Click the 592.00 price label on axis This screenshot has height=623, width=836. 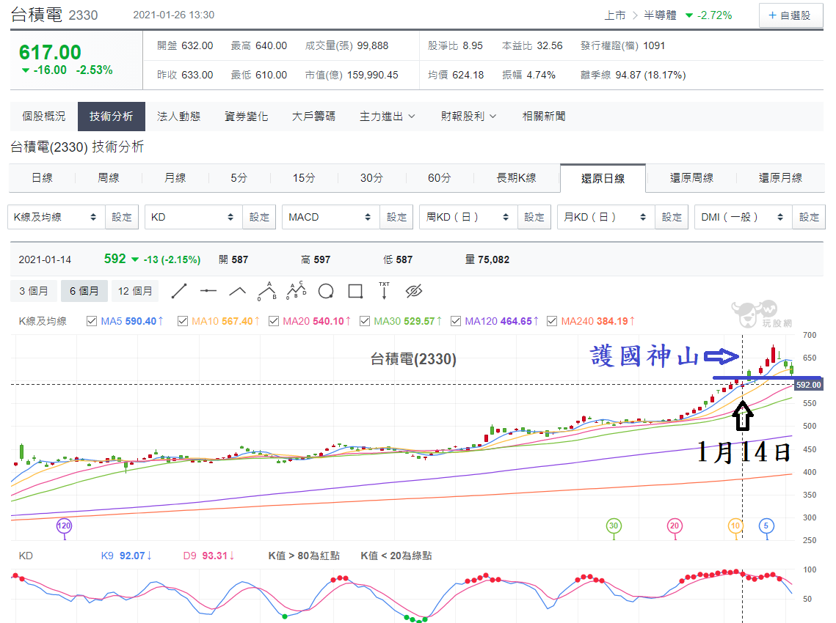(809, 385)
